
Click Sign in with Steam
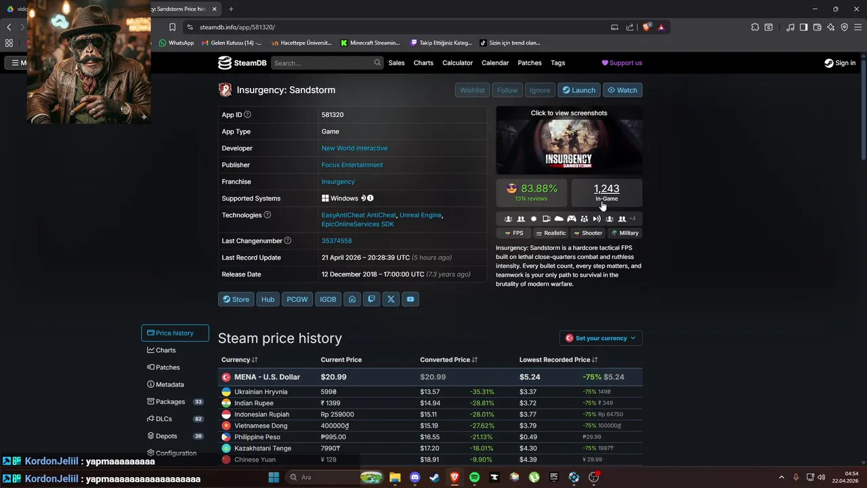tap(840, 63)
